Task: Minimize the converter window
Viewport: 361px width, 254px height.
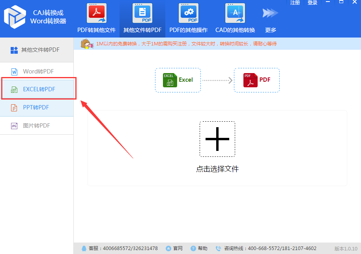Action: [x=328, y=2]
